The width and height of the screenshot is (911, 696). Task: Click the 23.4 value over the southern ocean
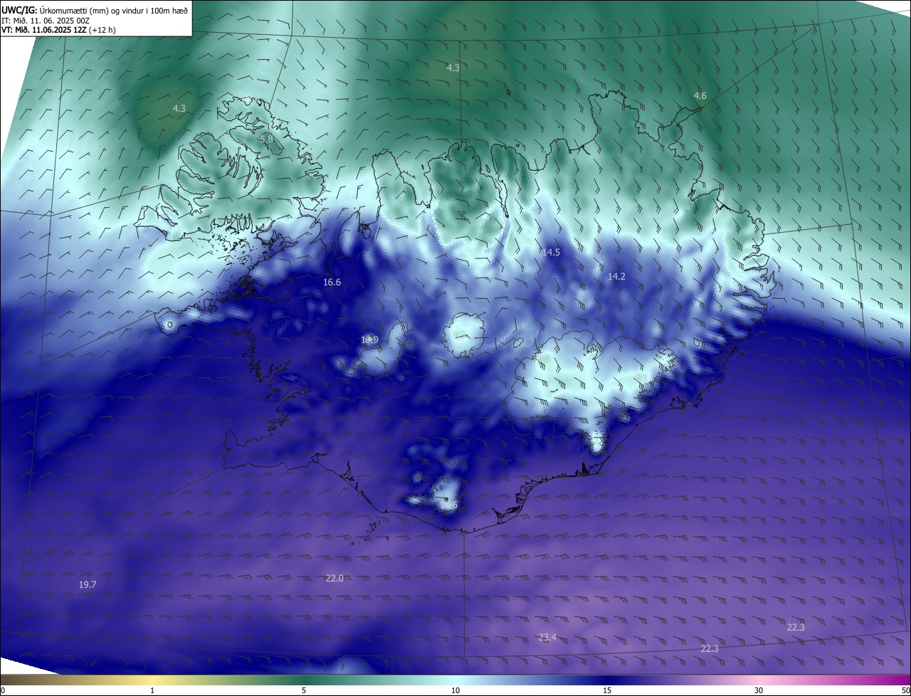click(547, 637)
